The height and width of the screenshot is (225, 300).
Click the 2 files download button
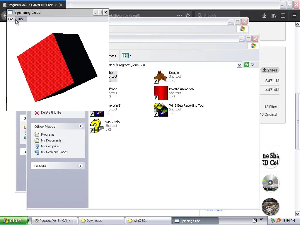point(270,70)
